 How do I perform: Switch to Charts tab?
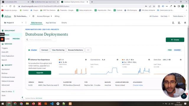point(64,23)
